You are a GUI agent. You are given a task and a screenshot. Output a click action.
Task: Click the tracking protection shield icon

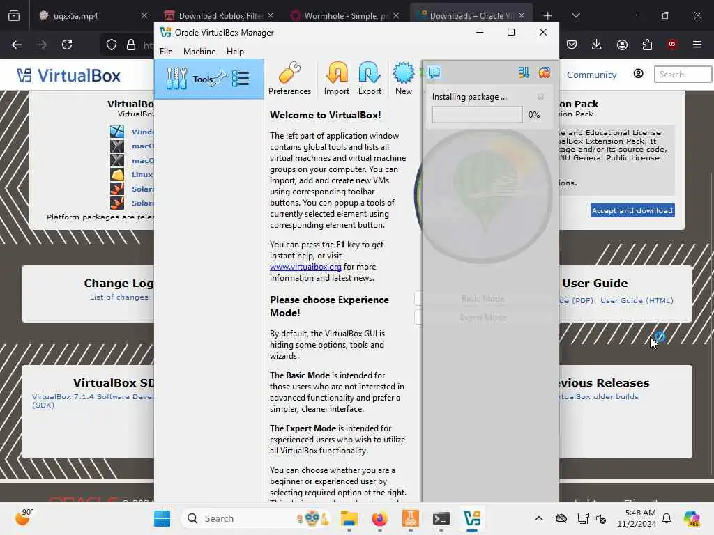pos(112,45)
